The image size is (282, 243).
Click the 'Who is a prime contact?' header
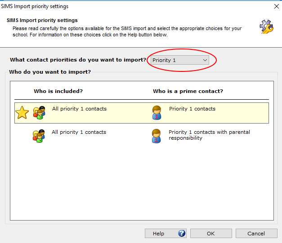pos(188,91)
